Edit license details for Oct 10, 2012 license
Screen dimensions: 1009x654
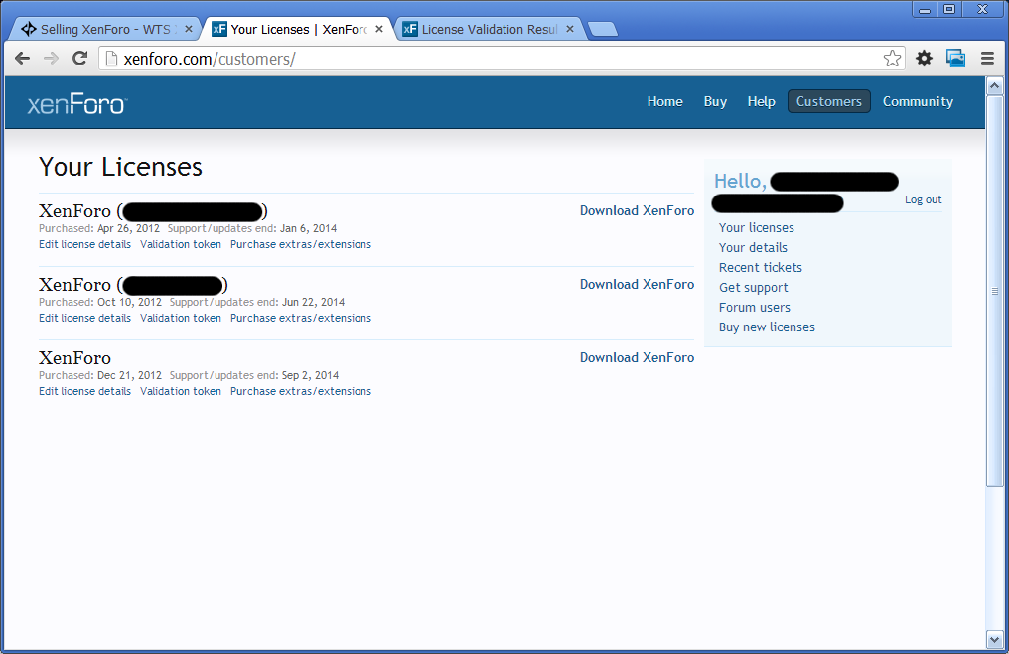(x=84, y=318)
